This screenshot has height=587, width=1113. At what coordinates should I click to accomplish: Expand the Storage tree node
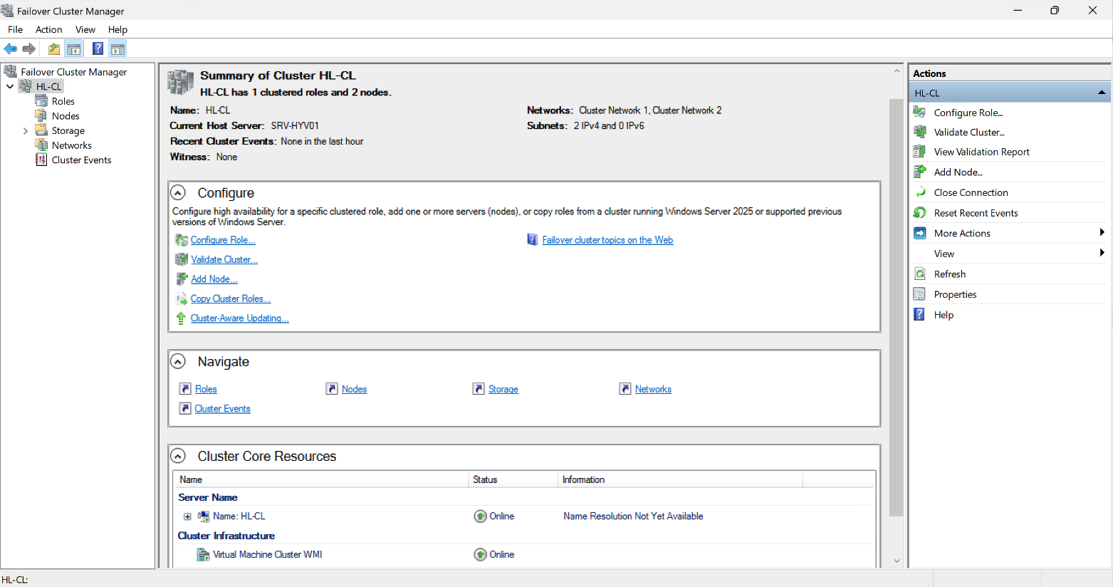[x=26, y=131]
